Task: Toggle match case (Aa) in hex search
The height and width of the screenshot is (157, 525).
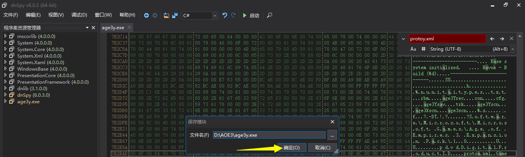Action: coord(414,49)
